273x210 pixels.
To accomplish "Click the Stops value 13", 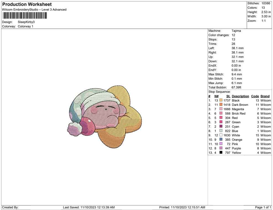I will pos(233,39).
